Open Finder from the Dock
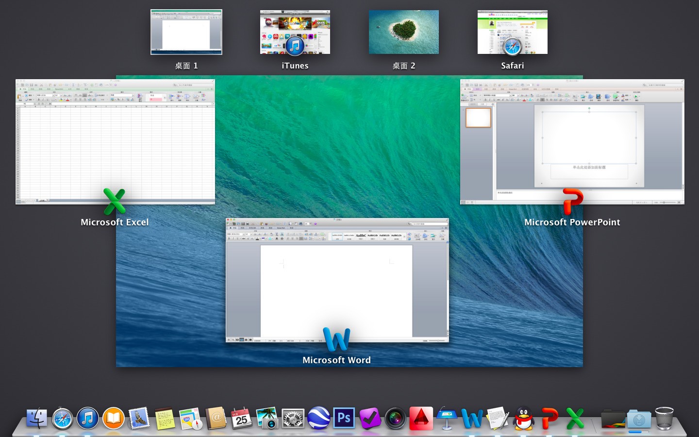This screenshot has width=699, height=437. [x=37, y=418]
